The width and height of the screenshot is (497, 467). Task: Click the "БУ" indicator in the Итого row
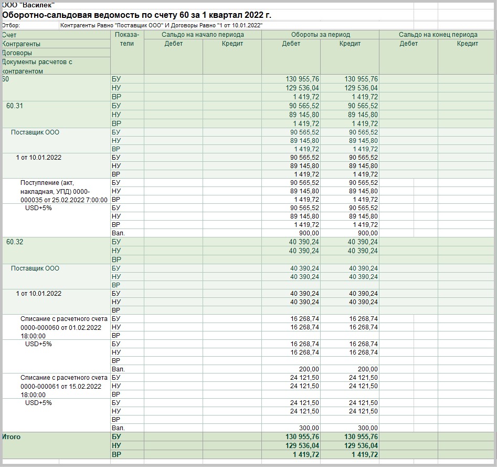[x=117, y=437]
